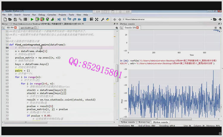Click the Python path manager icon

[107, 19]
